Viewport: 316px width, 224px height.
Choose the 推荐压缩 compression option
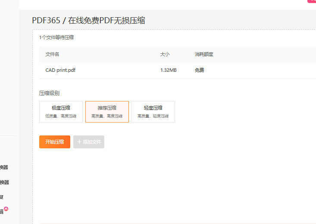(x=107, y=112)
